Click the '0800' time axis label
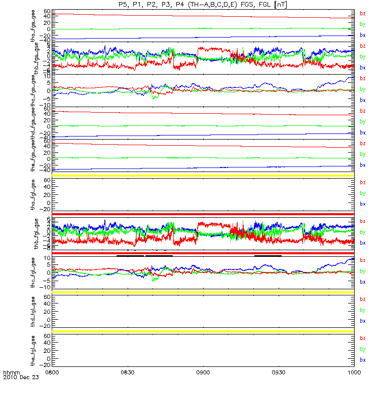 click(x=52, y=373)
